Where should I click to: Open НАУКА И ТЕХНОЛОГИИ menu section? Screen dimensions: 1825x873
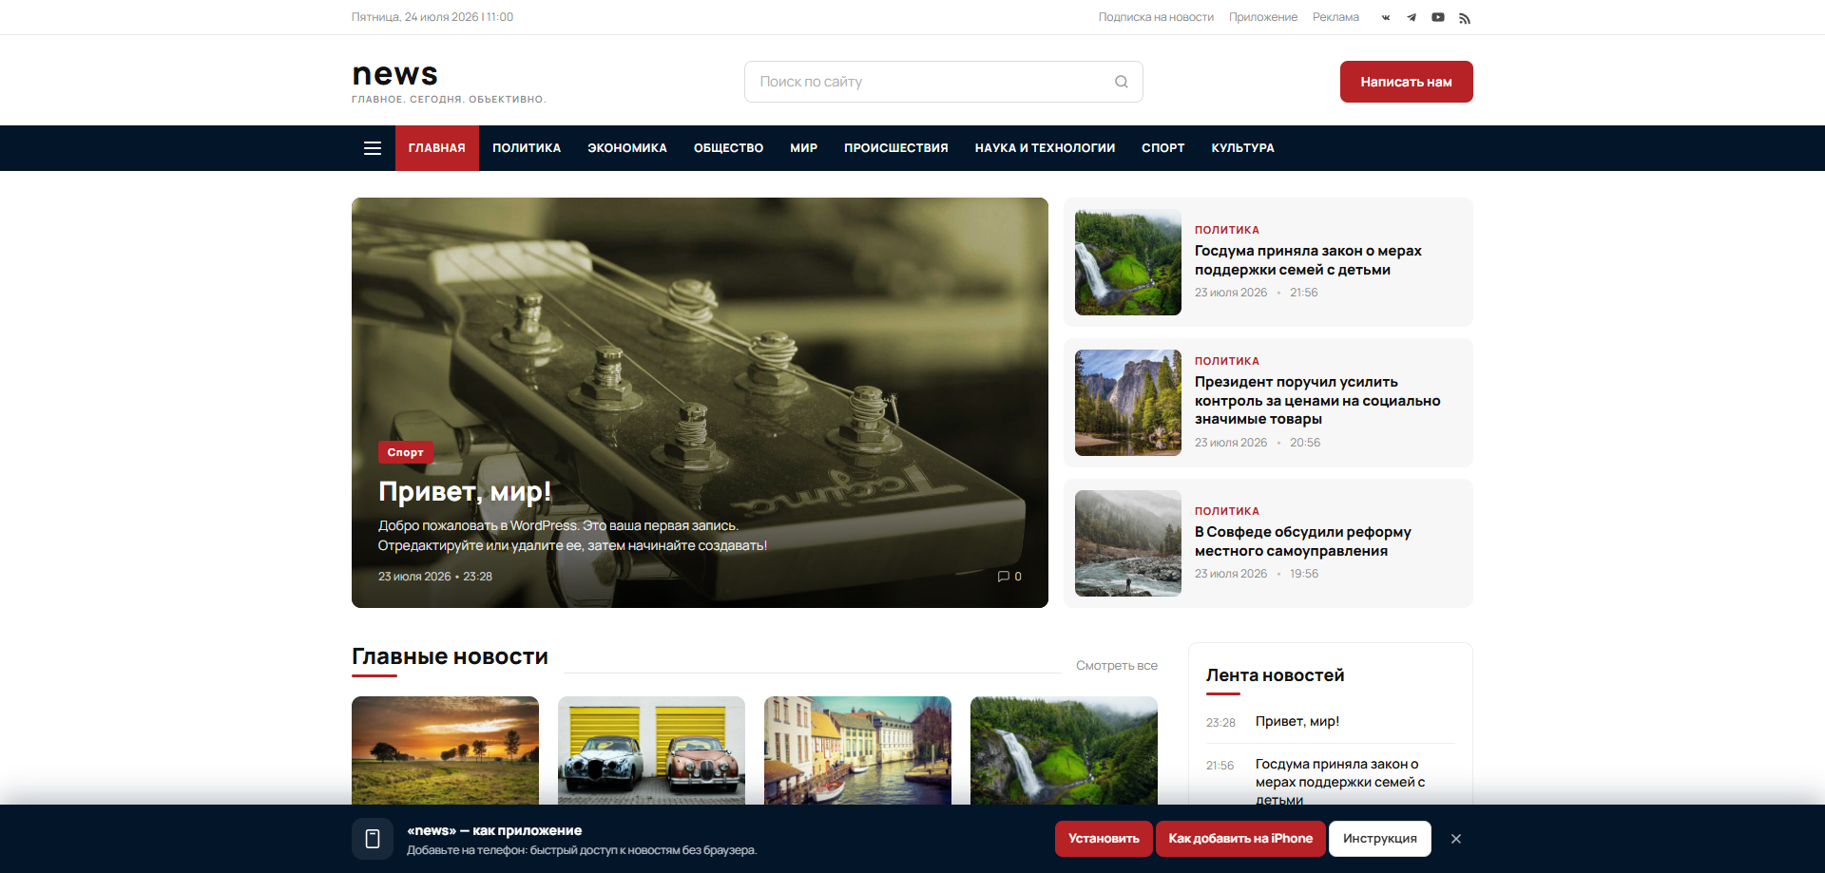coord(1045,148)
